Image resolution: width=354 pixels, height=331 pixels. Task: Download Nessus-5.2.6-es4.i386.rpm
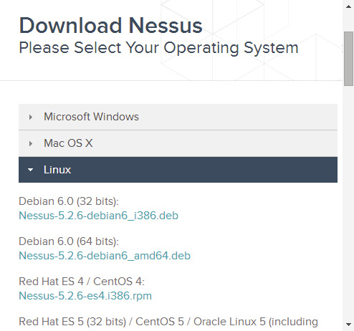click(x=85, y=296)
